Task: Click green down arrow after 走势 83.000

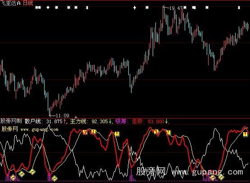Action: coord(166,121)
